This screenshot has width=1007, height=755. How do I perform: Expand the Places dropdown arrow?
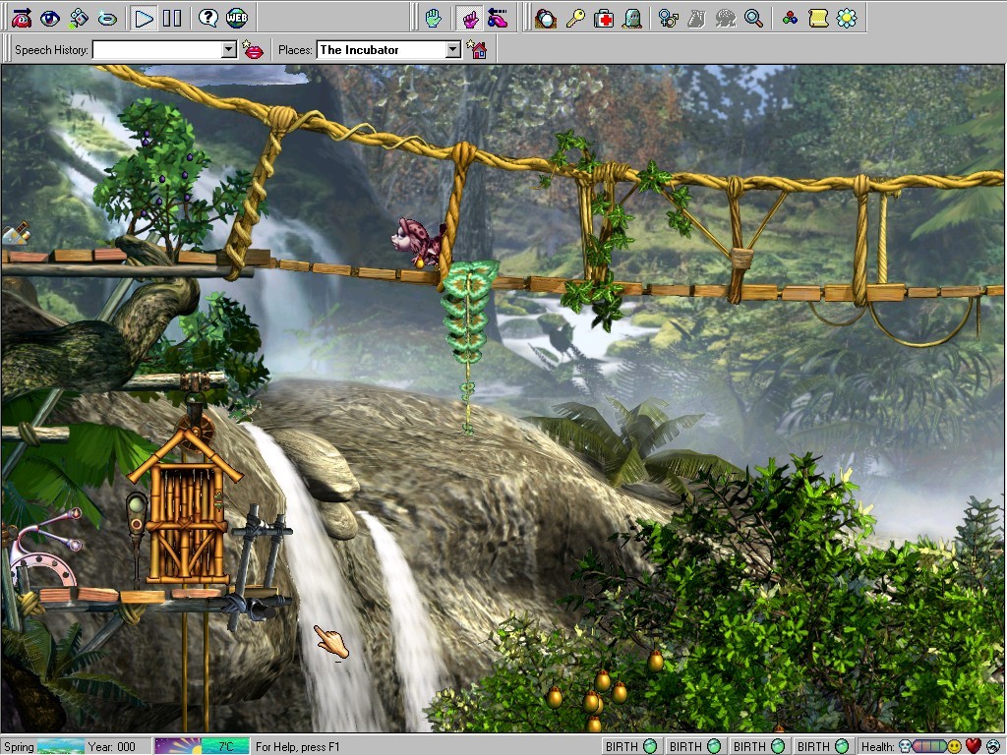(452, 49)
